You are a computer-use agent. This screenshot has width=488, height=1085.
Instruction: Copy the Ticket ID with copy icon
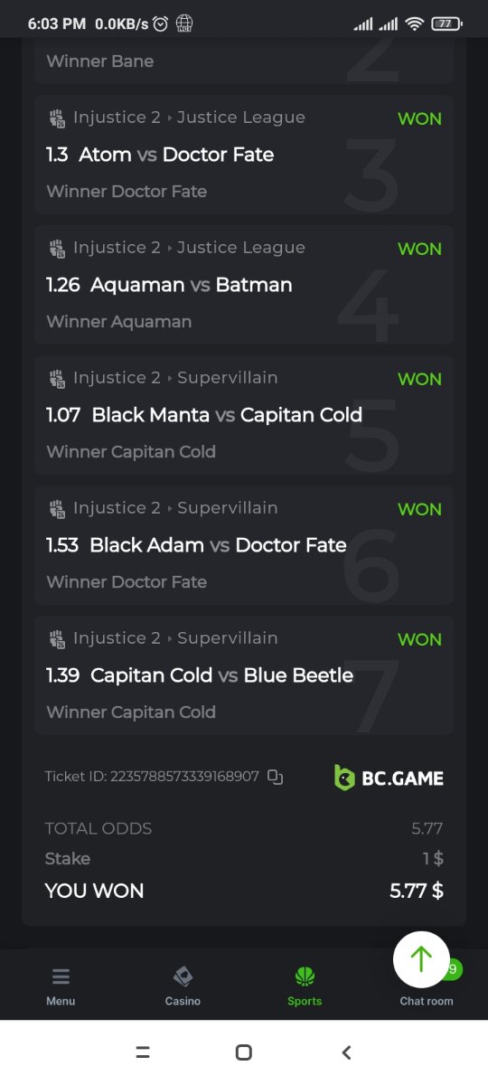point(276,777)
